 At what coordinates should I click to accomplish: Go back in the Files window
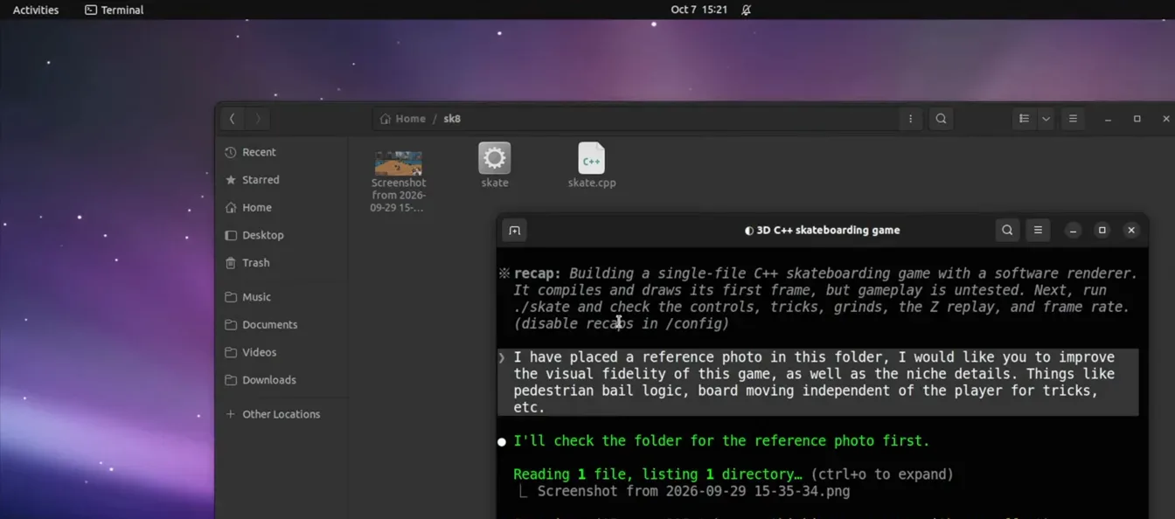[x=232, y=119]
